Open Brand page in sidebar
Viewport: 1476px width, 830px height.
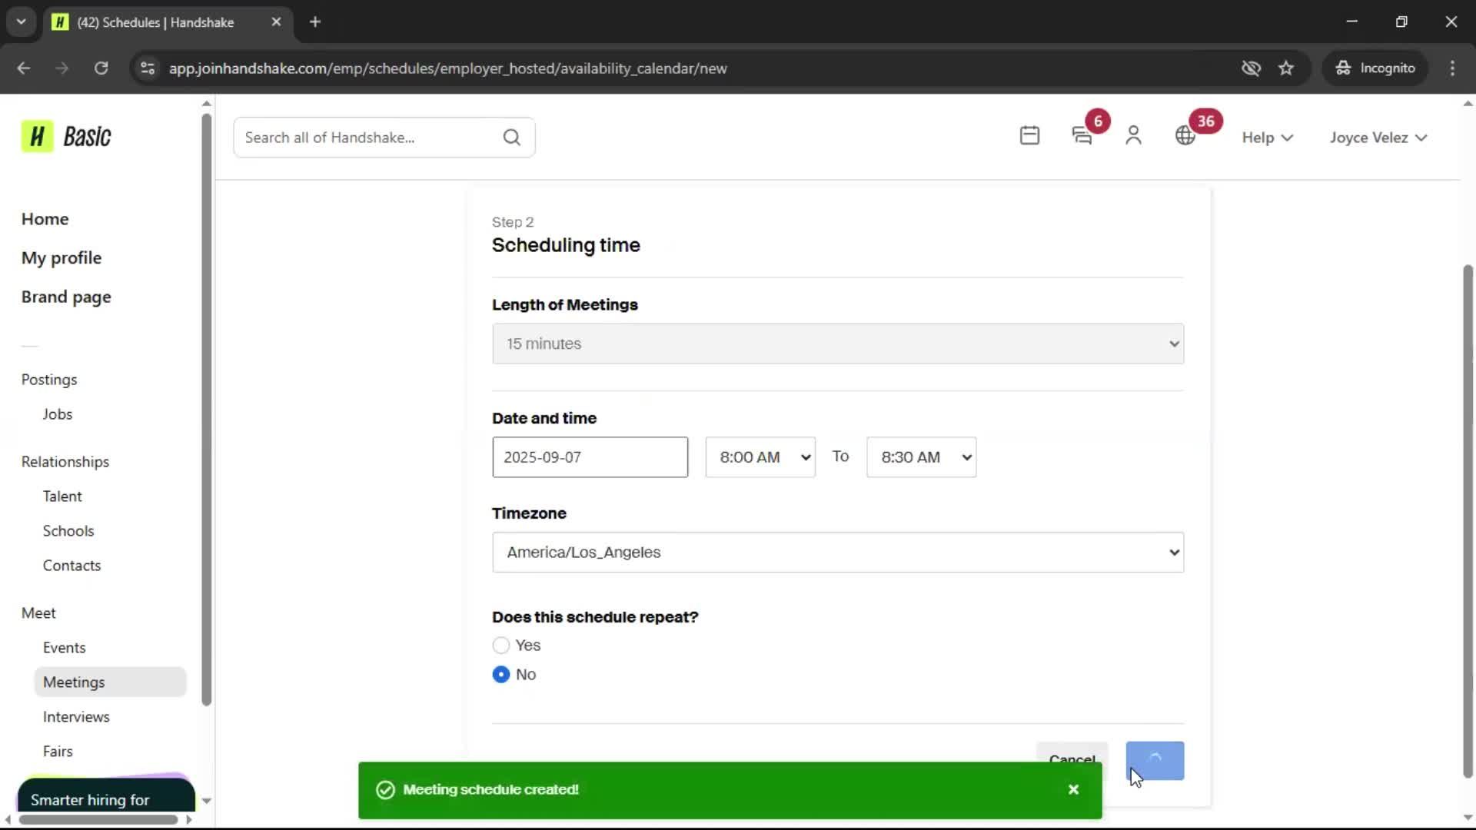point(66,297)
